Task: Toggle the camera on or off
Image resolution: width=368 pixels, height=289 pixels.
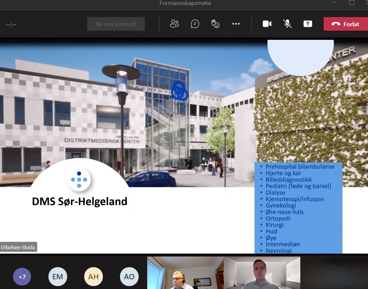Action: (x=267, y=24)
